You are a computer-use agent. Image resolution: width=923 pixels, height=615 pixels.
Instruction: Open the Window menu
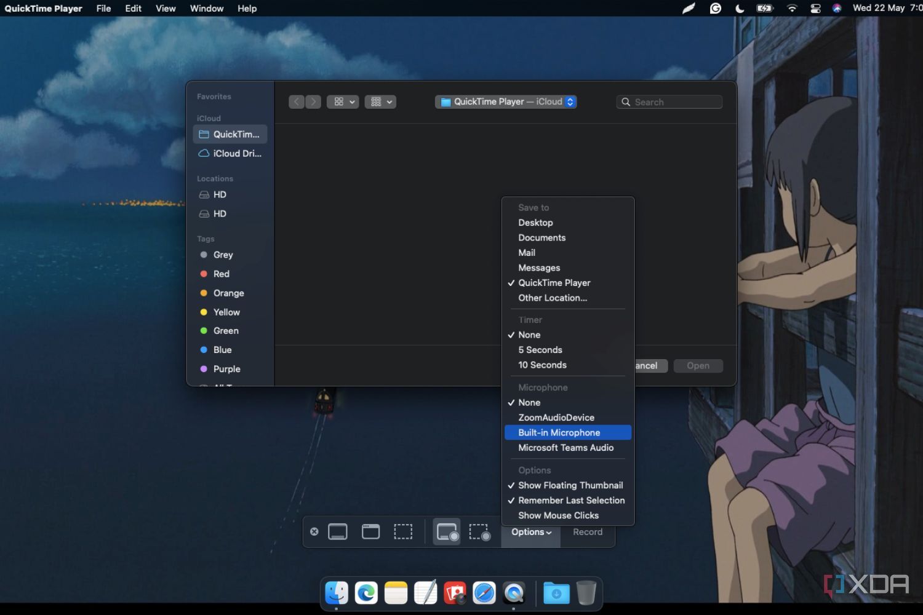pyautogui.click(x=207, y=8)
